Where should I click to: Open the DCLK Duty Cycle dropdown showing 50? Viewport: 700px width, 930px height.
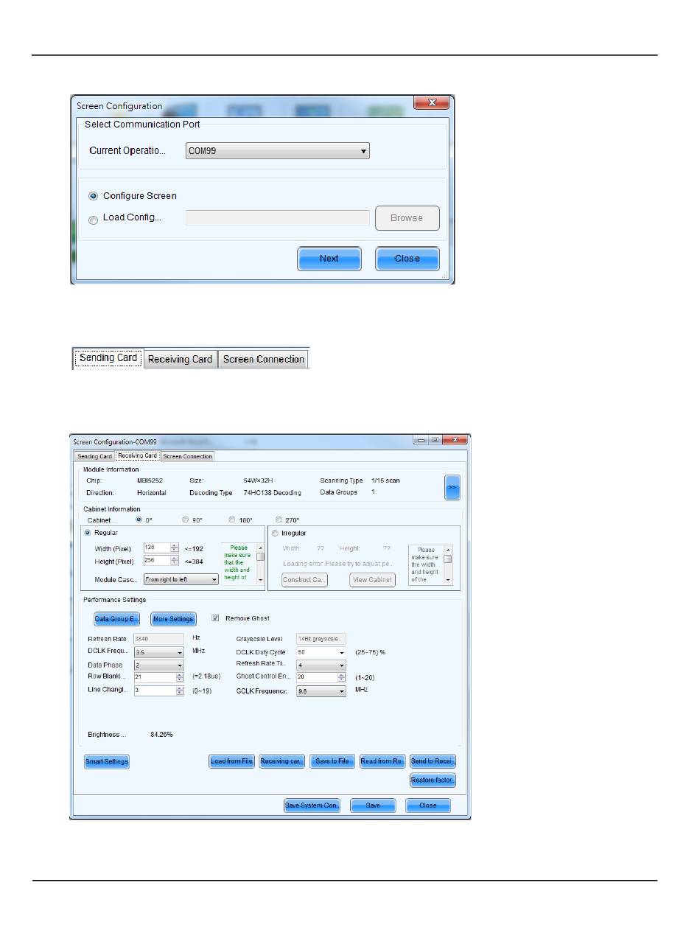pos(321,652)
